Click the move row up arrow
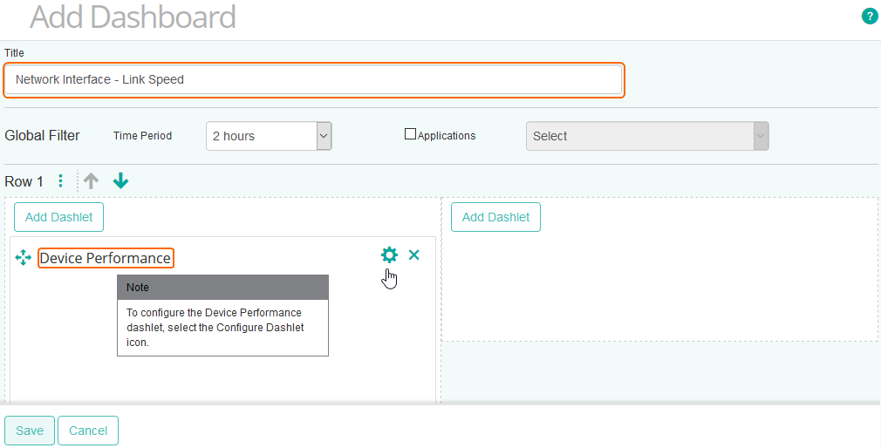 [91, 181]
